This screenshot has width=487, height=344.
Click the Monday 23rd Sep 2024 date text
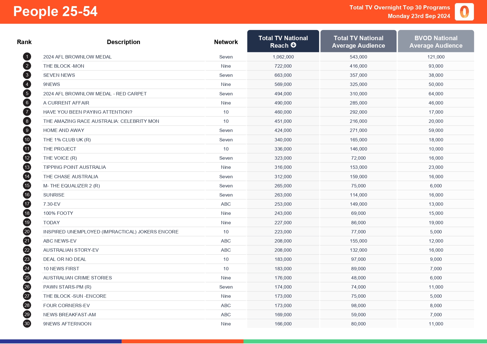point(418,16)
